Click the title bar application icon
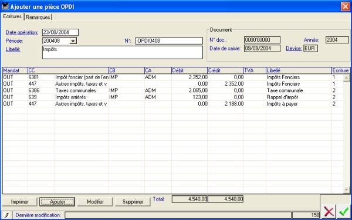The height and width of the screenshot is (220, 352). click(5, 6)
